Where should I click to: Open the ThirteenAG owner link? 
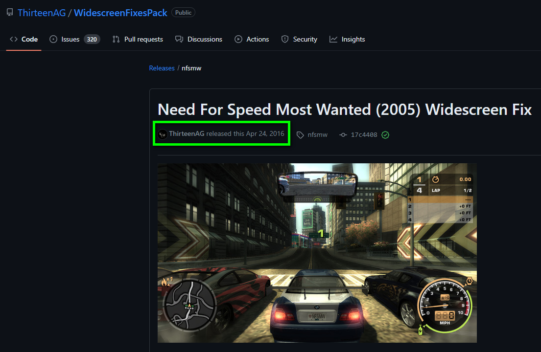click(x=42, y=13)
